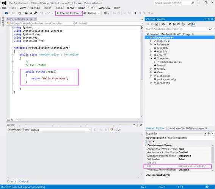Open the class navigation dropdown

[73, 23]
